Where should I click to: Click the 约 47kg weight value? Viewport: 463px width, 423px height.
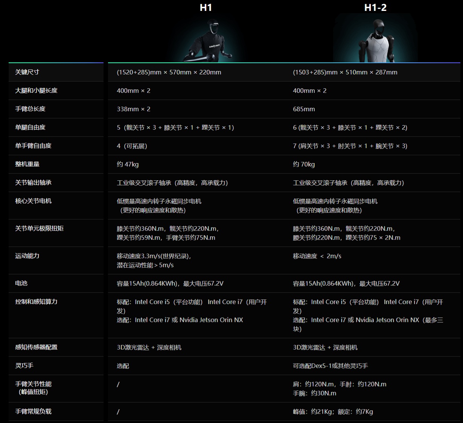(128, 164)
